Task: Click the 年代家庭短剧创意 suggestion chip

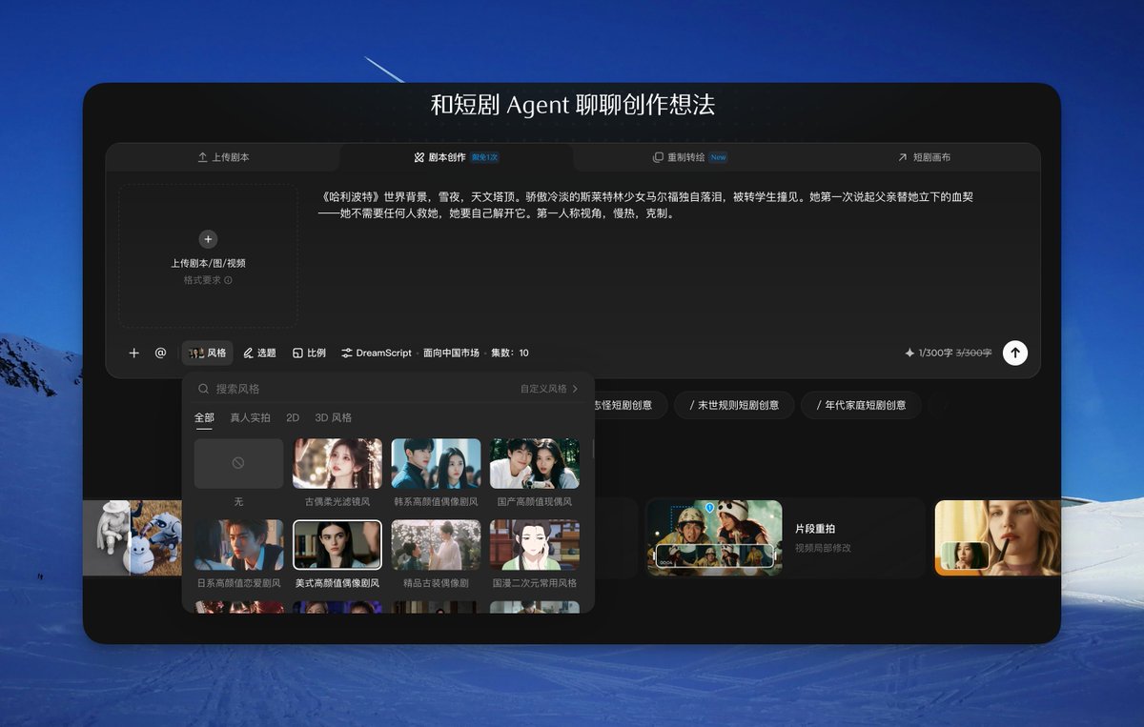Action: 861,405
